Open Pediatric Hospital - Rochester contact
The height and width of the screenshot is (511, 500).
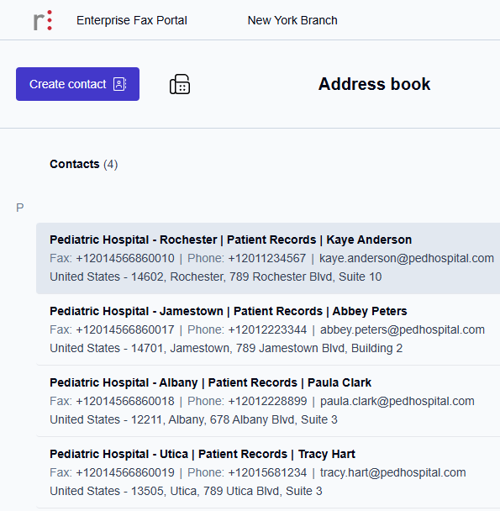[x=268, y=258]
